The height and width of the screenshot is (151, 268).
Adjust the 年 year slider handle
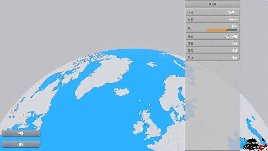click(225, 30)
